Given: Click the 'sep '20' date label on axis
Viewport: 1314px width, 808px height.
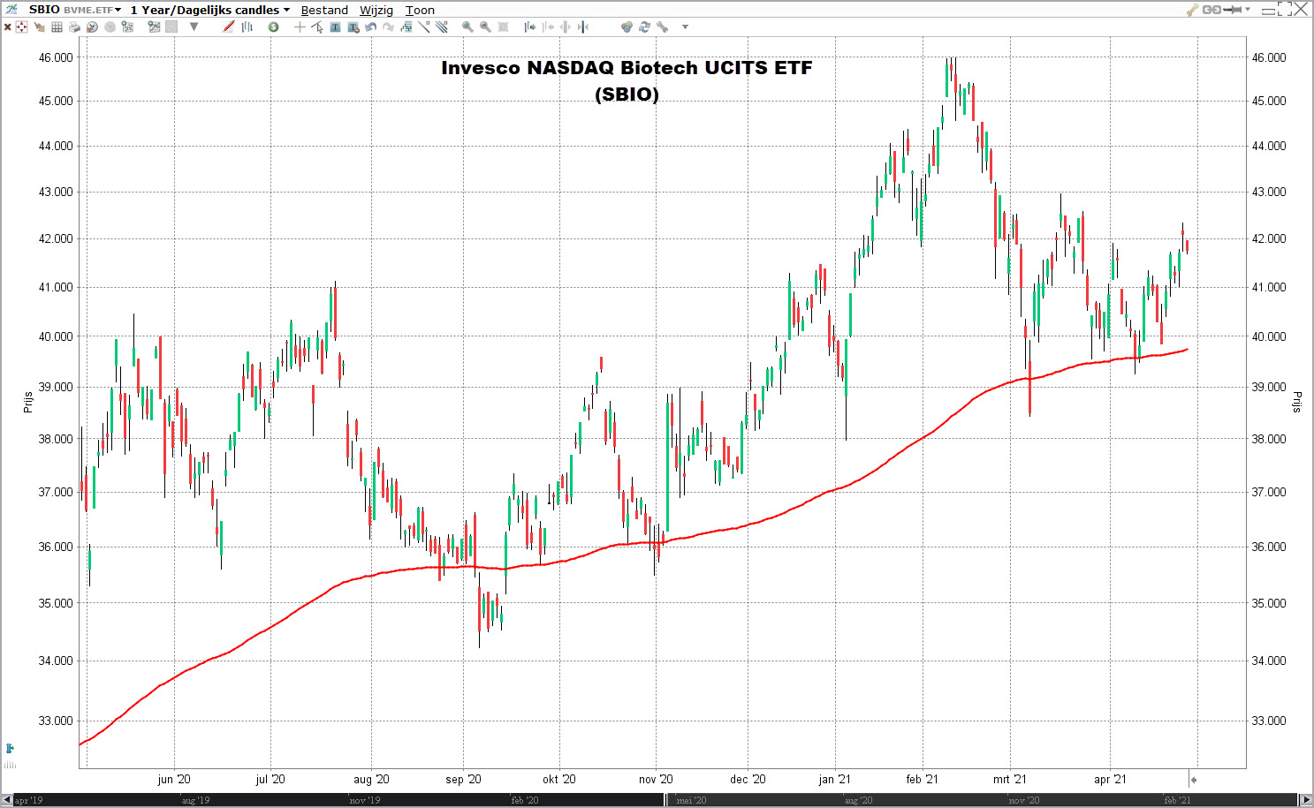Looking at the screenshot, I should pos(463,779).
